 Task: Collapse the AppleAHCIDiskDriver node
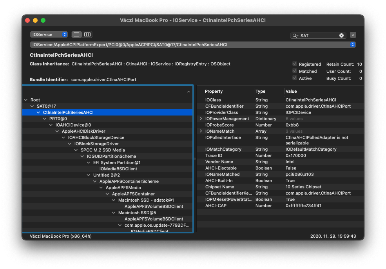57,131
